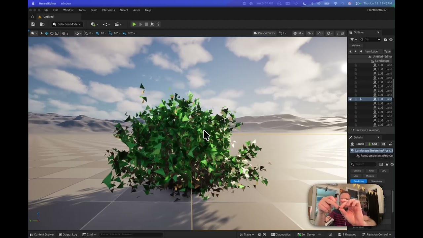Open the Show flags eye dropdown
The width and height of the screenshot is (423, 238).
[310, 33]
